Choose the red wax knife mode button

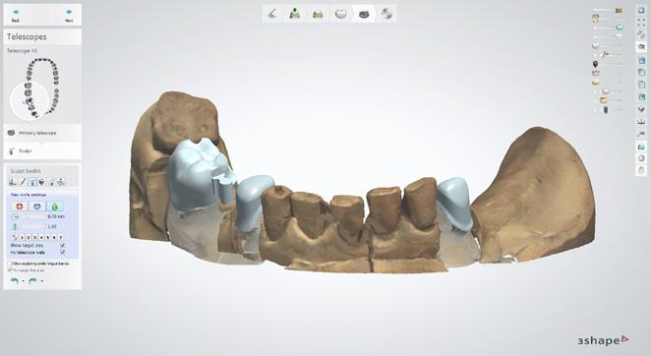tap(19, 207)
